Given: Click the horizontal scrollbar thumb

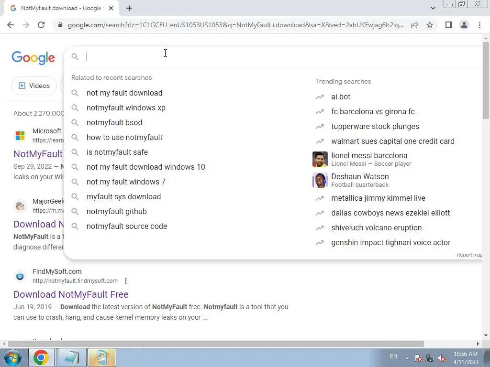Looking at the screenshot, I should pos(216,344).
